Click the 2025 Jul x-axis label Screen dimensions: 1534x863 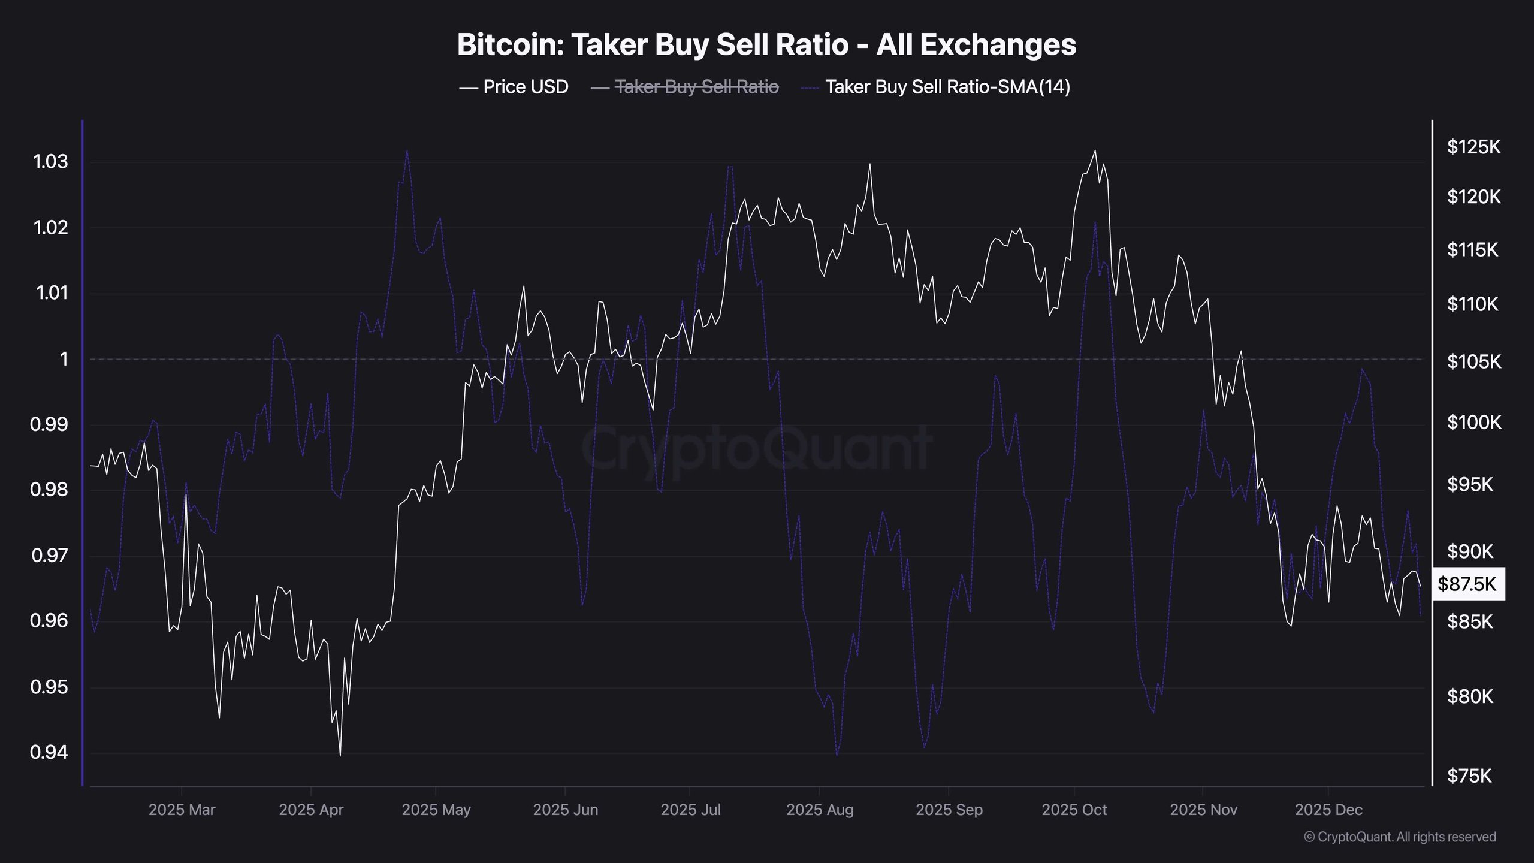[x=690, y=810]
